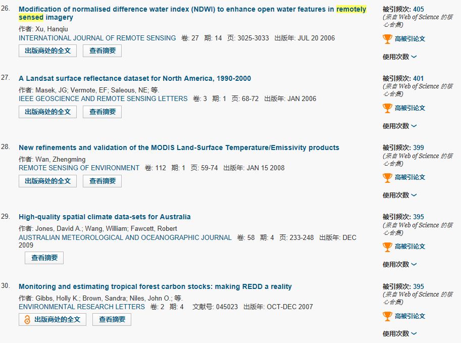Screen dimensions: 461x343
Task: Open High-quality spatial climate data-sets for Australia
Action: [105, 217]
